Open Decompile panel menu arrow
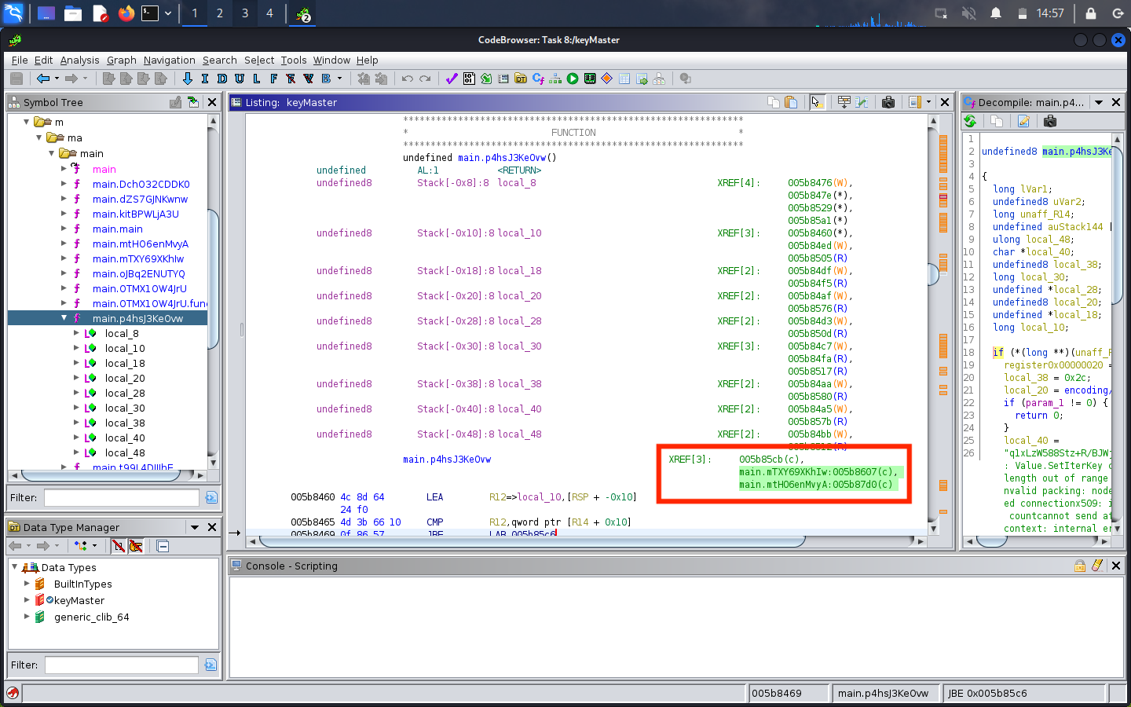Viewport: 1131px width, 707px height. [x=1099, y=102]
